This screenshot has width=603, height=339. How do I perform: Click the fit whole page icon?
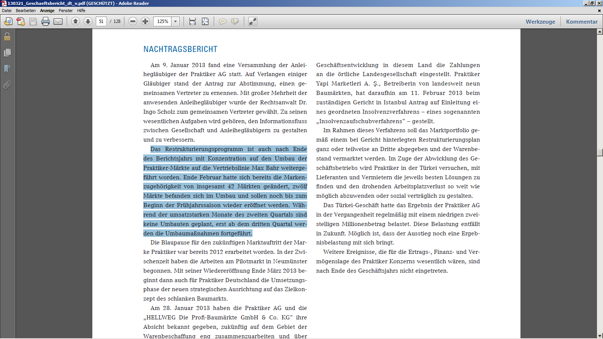[x=205, y=21]
